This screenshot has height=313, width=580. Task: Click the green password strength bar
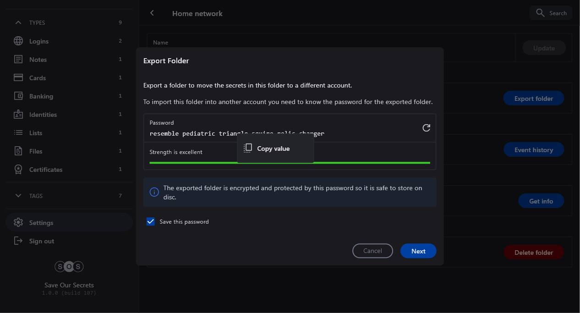pos(192,163)
